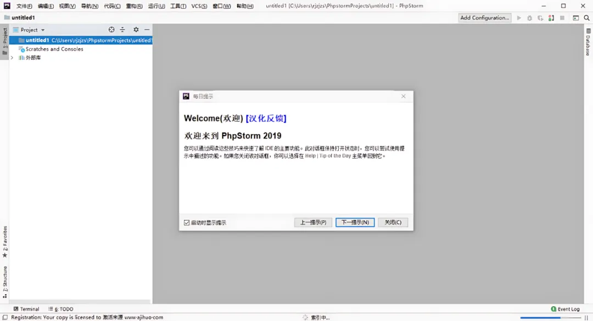
Task: Click 关闭(C) close button in dialog
Action: (393, 222)
